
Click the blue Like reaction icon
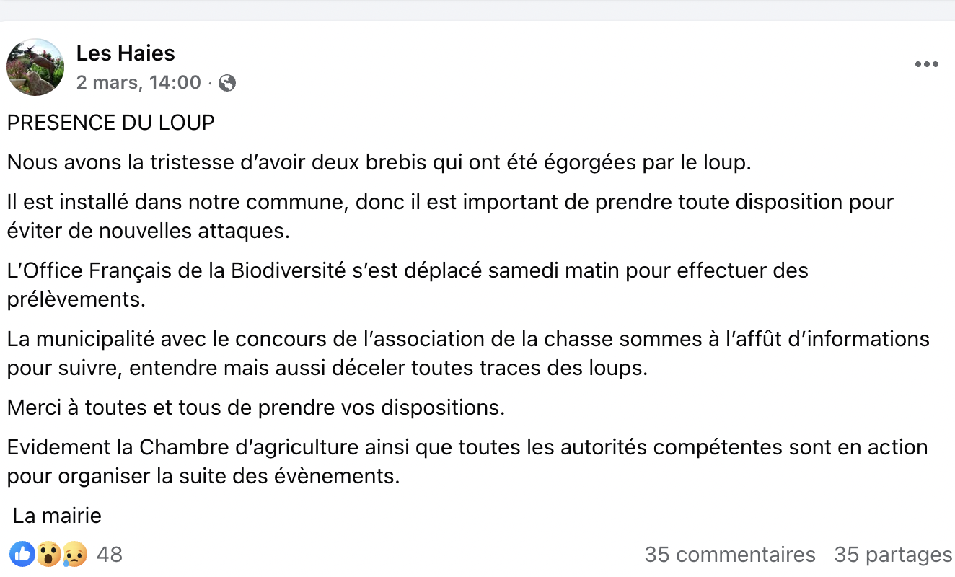tap(22, 554)
